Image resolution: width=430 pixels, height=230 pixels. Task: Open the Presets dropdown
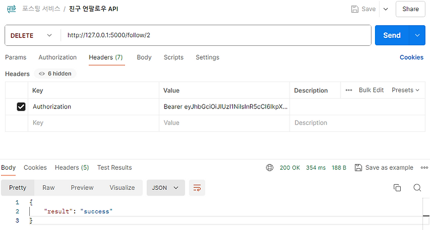click(405, 90)
